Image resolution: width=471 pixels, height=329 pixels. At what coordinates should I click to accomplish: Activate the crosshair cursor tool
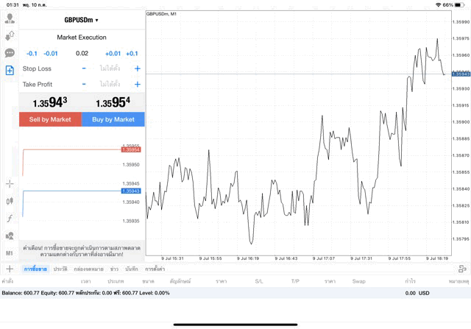point(10,183)
